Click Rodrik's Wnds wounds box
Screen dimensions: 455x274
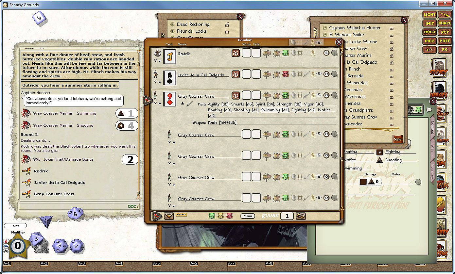pos(246,53)
